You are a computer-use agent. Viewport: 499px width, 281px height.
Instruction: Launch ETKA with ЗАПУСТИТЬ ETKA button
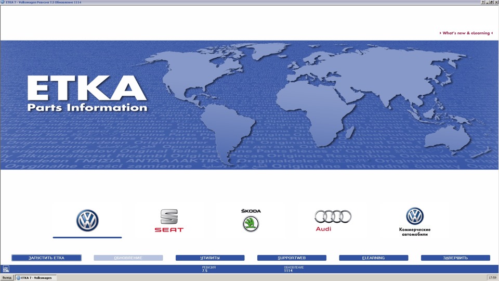46,258
